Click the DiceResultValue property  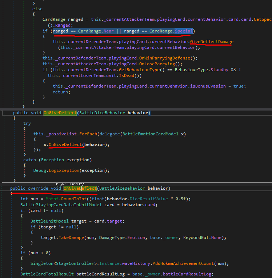point(149,199)
